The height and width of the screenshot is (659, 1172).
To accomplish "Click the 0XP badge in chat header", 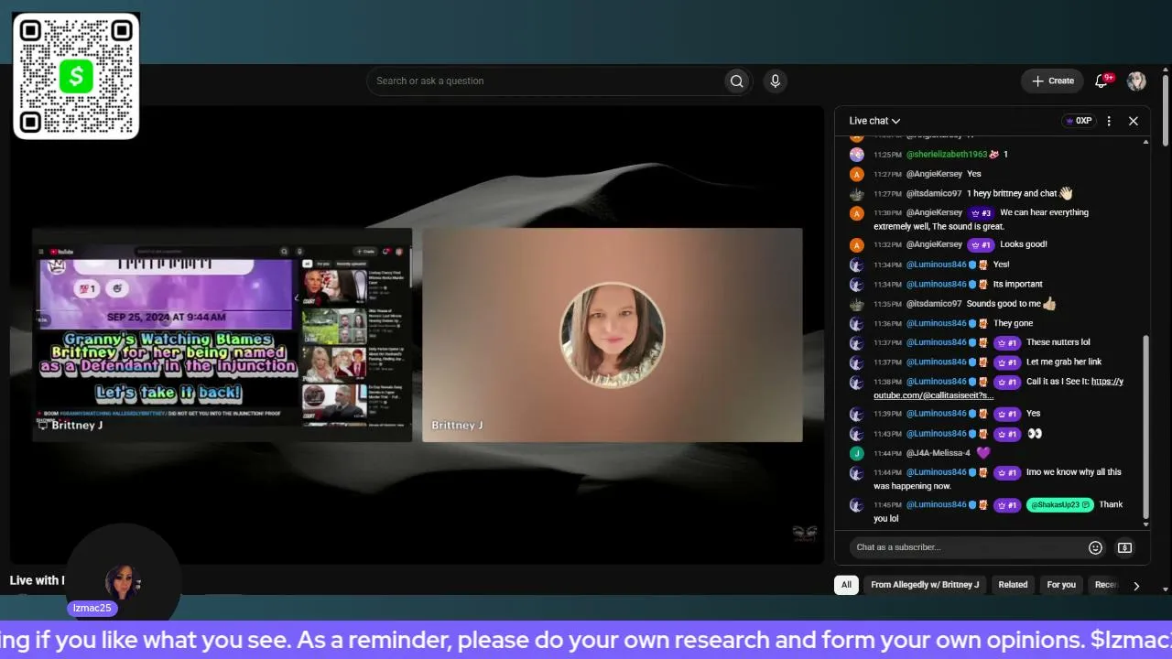I will (x=1079, y=121).
